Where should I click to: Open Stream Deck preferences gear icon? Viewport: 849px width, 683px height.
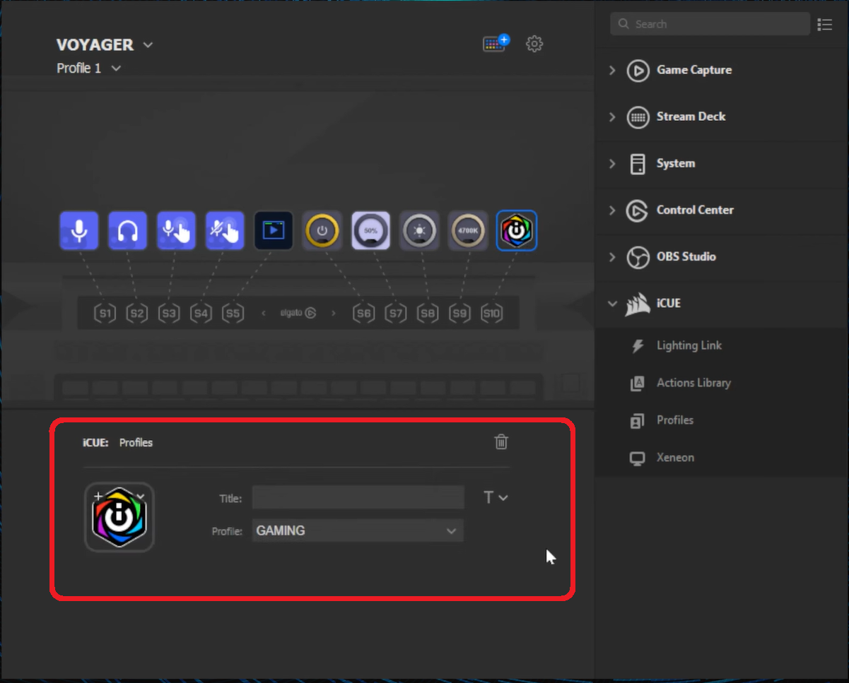(x=534, y=44)
